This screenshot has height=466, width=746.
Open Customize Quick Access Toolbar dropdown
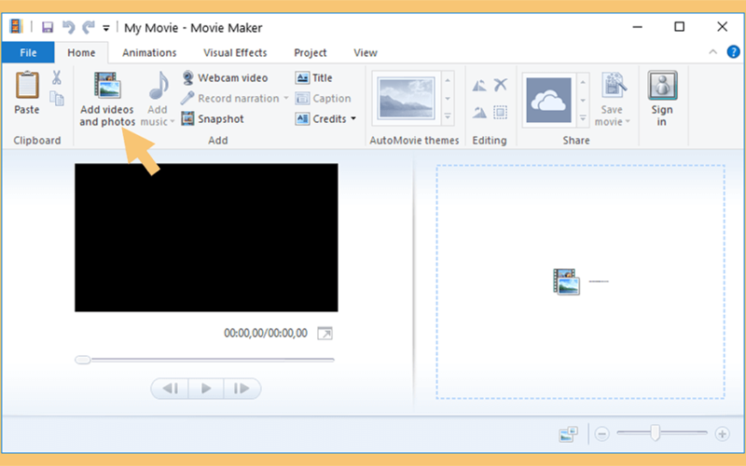pyautogui.click(x=106, y=29)
